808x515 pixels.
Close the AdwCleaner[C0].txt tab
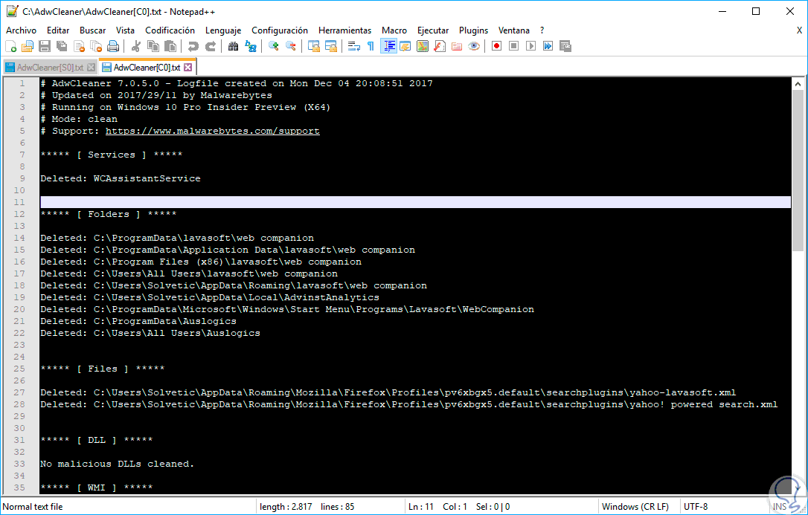pos(187,68)
